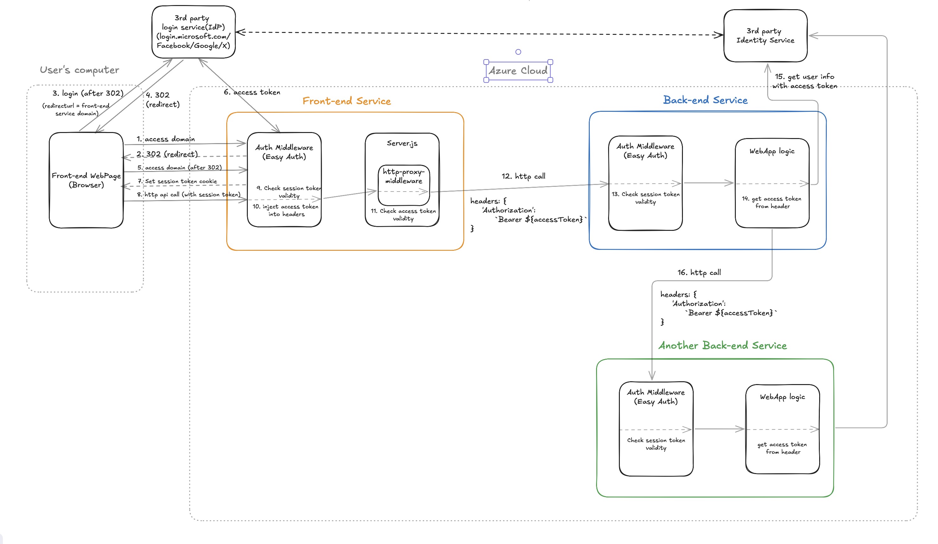Select the Front-end Service orange title
This screenshot has width=938, height=544.
pos(347,101)
